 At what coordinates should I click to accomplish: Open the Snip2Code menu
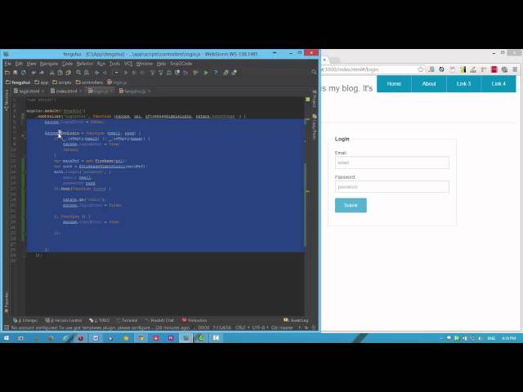(181, 64)
